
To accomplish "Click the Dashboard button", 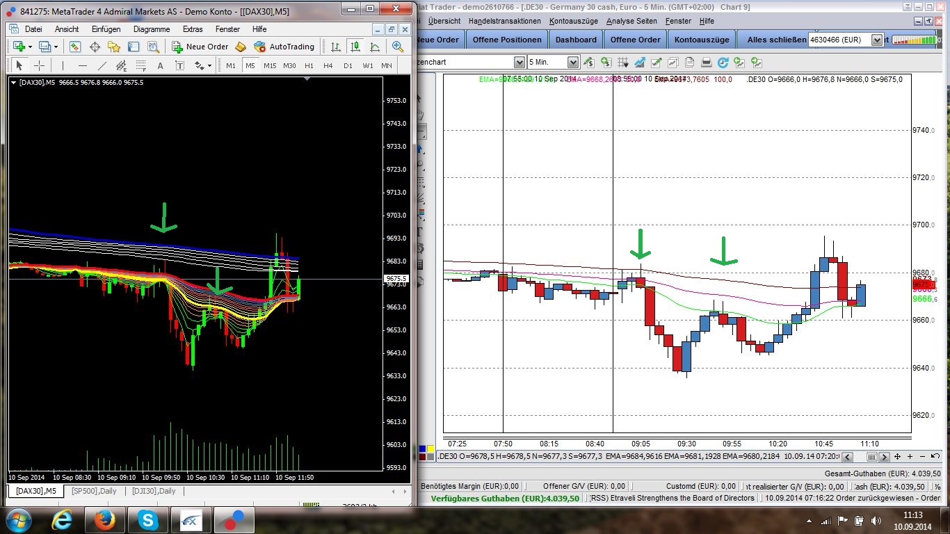I will 576,40.
